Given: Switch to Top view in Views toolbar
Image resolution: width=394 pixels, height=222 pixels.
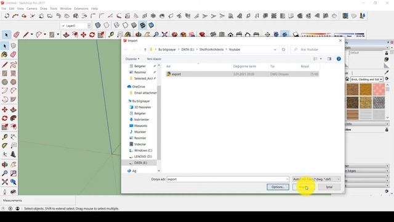Looking at the screenshot, I should pyautogui.click(x=222, y=35).
